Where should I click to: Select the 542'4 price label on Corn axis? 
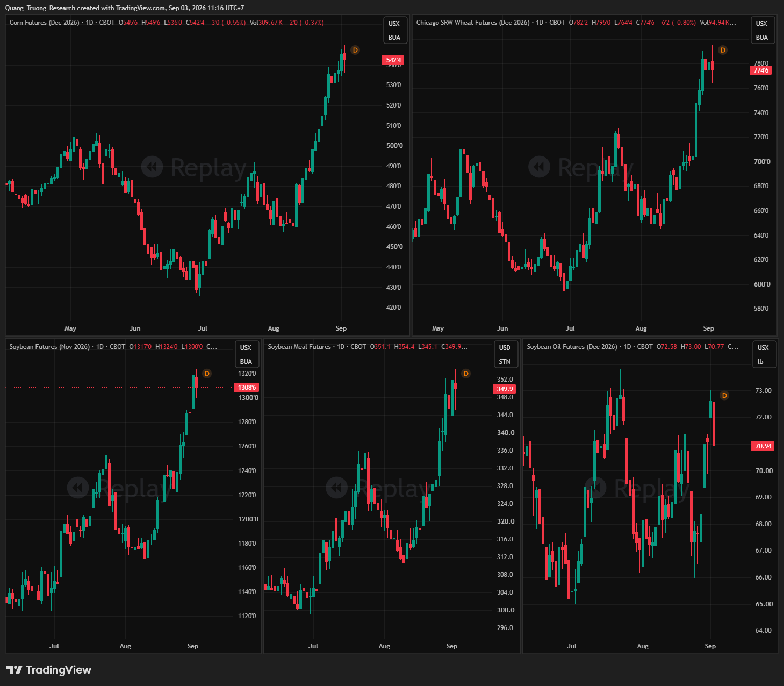pos(393,60)
